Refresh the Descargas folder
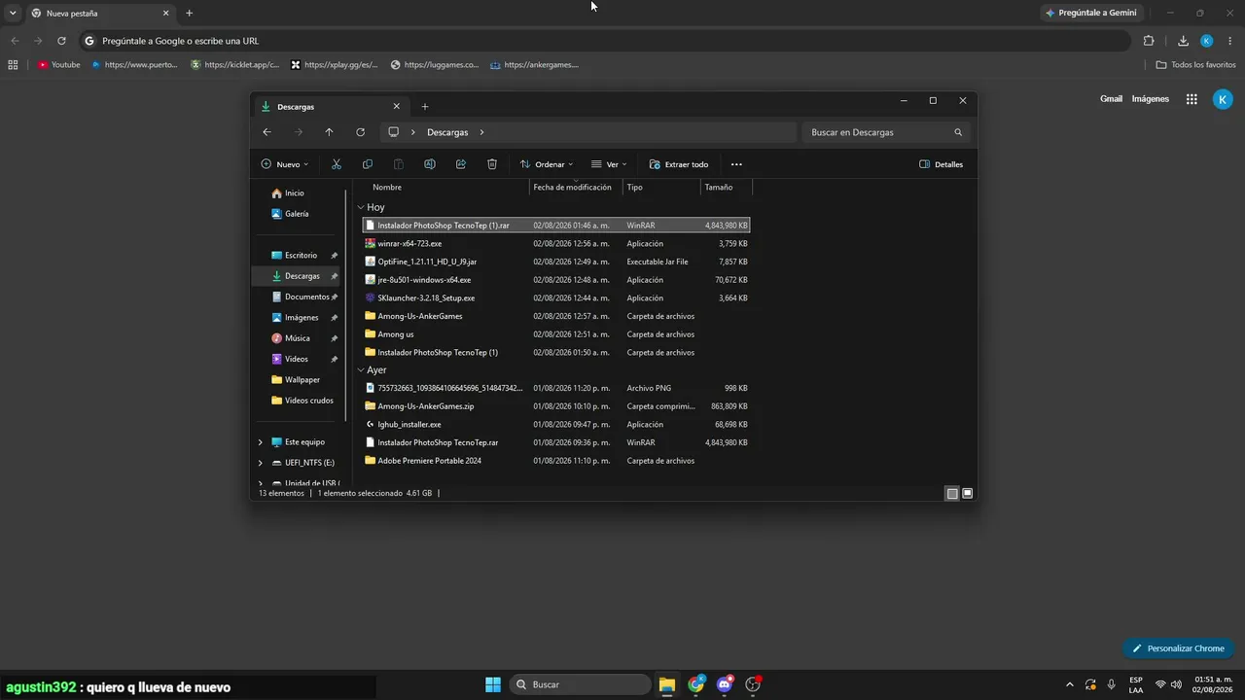Screen dimensions: 1245x700 tap(360, 132)
